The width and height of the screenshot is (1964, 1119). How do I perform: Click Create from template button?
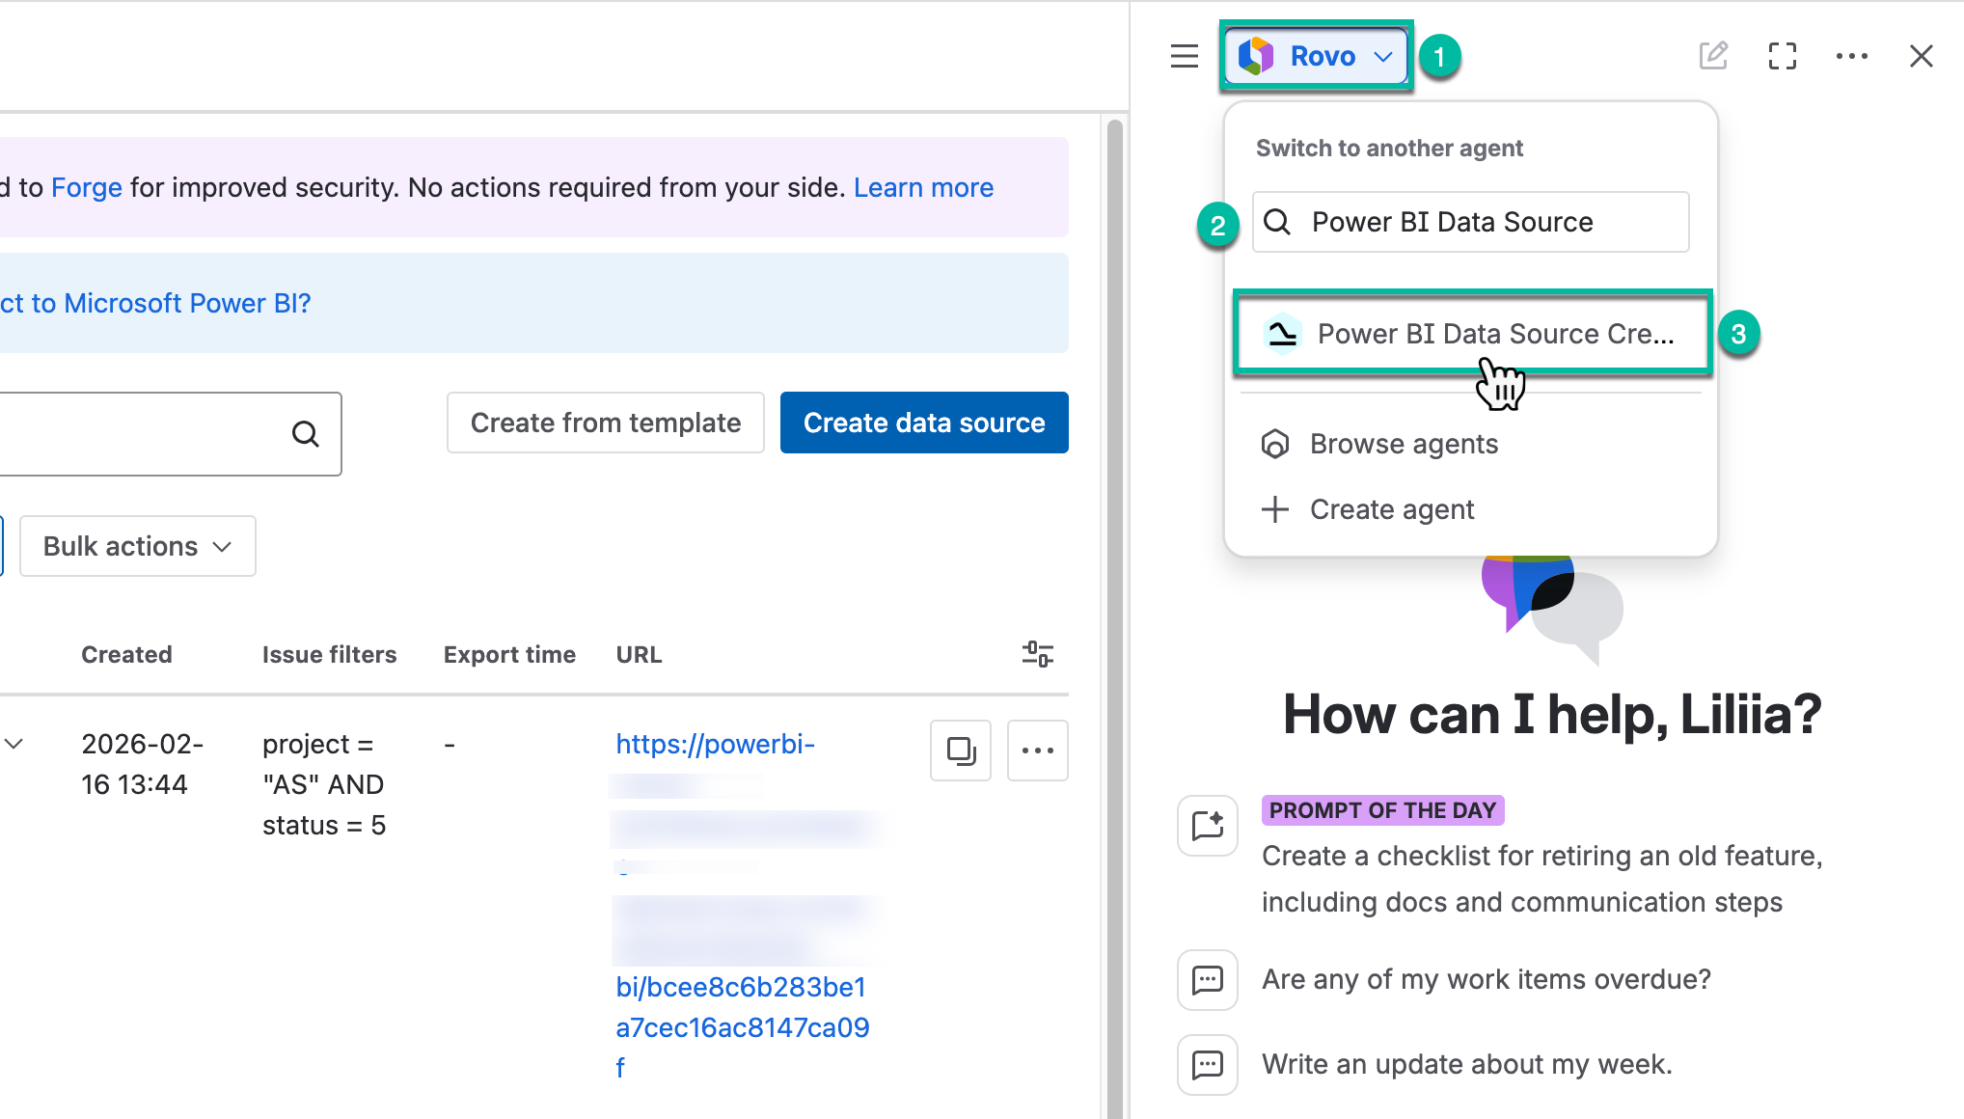click(606, 423)
